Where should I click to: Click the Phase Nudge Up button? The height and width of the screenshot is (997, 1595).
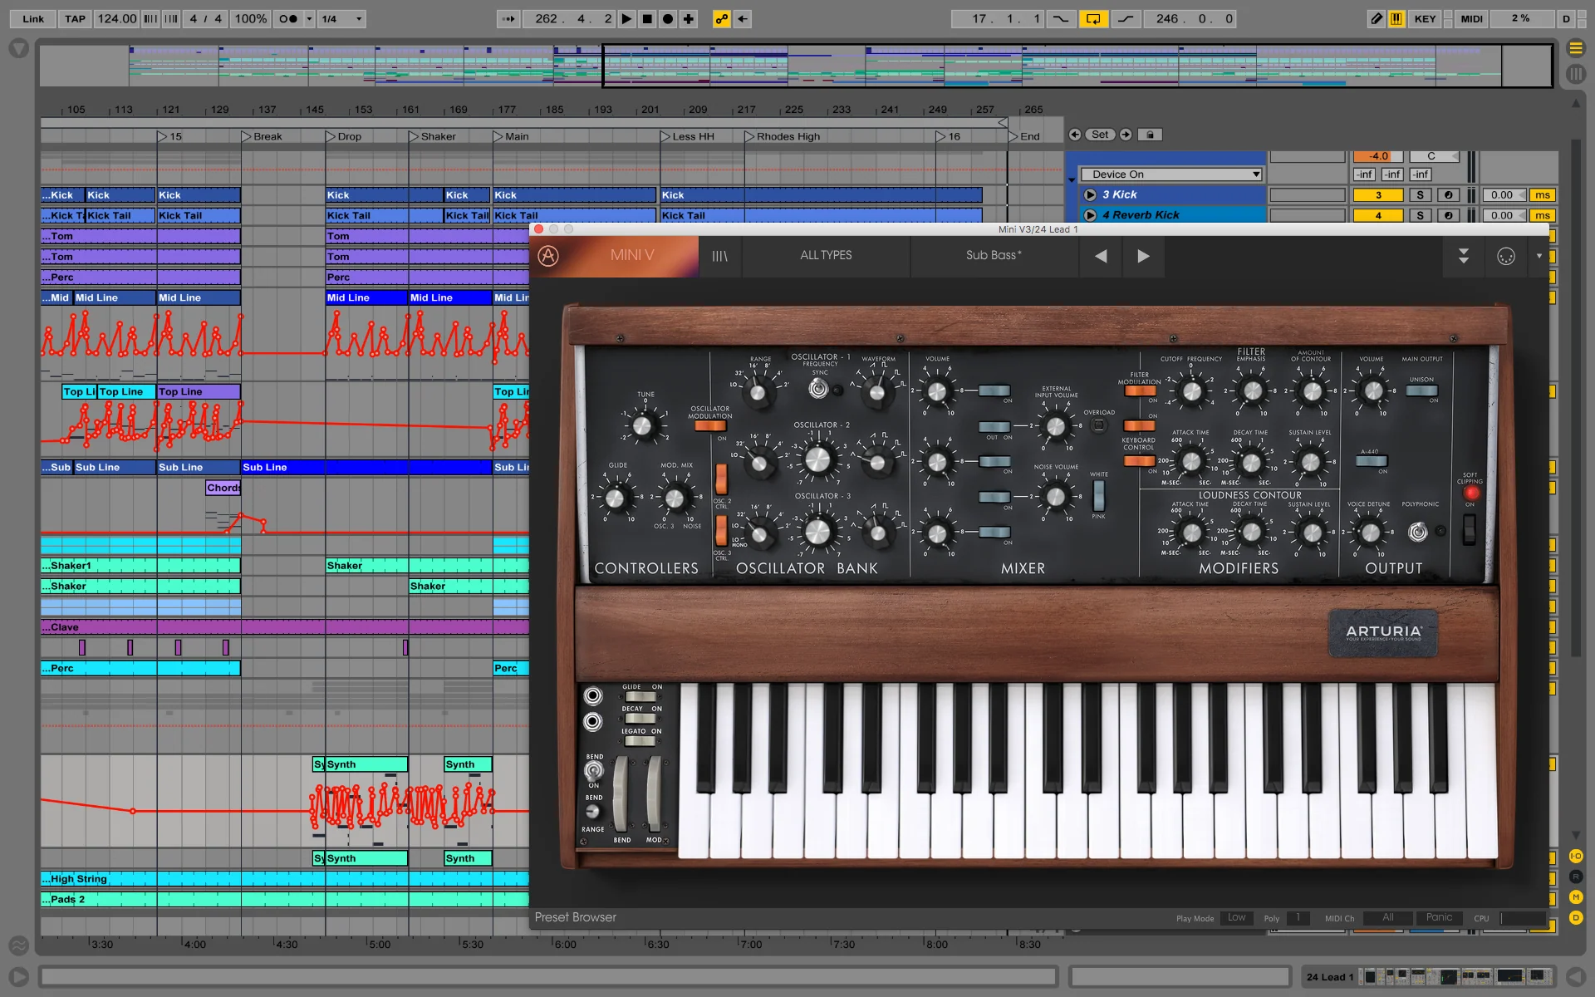[171, 18]
